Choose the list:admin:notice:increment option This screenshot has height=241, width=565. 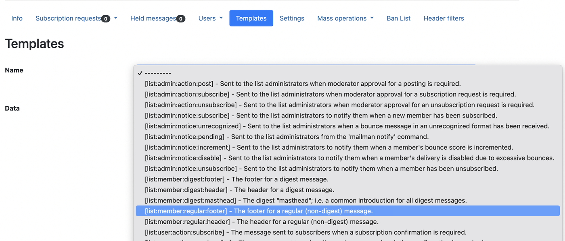pos(329,147)
